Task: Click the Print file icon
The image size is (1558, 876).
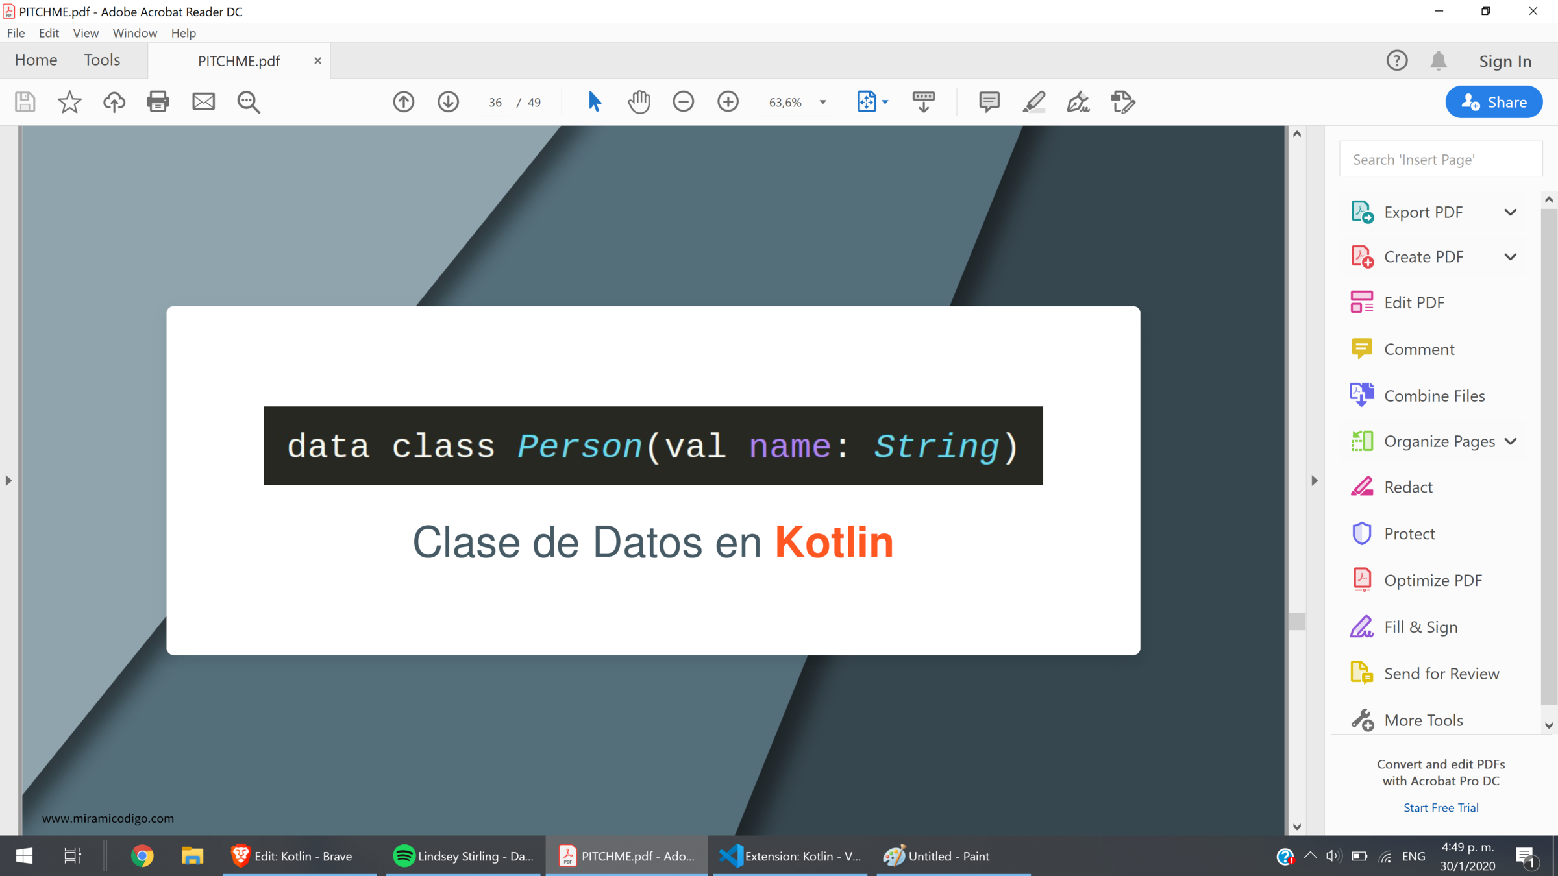Action: pos(158,102)
